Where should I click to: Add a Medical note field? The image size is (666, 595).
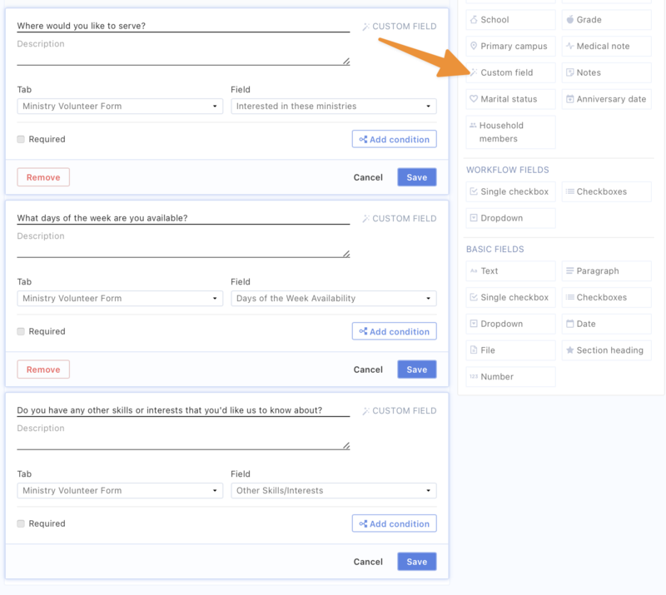pyautogui.click(x=605, y=46)
